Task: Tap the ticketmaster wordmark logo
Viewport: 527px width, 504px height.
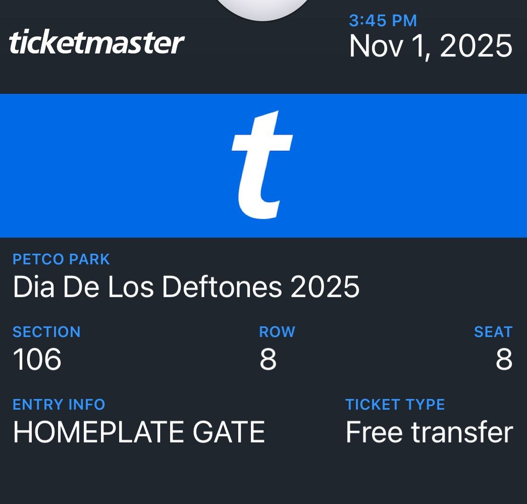Action: (x=96, y=42)
